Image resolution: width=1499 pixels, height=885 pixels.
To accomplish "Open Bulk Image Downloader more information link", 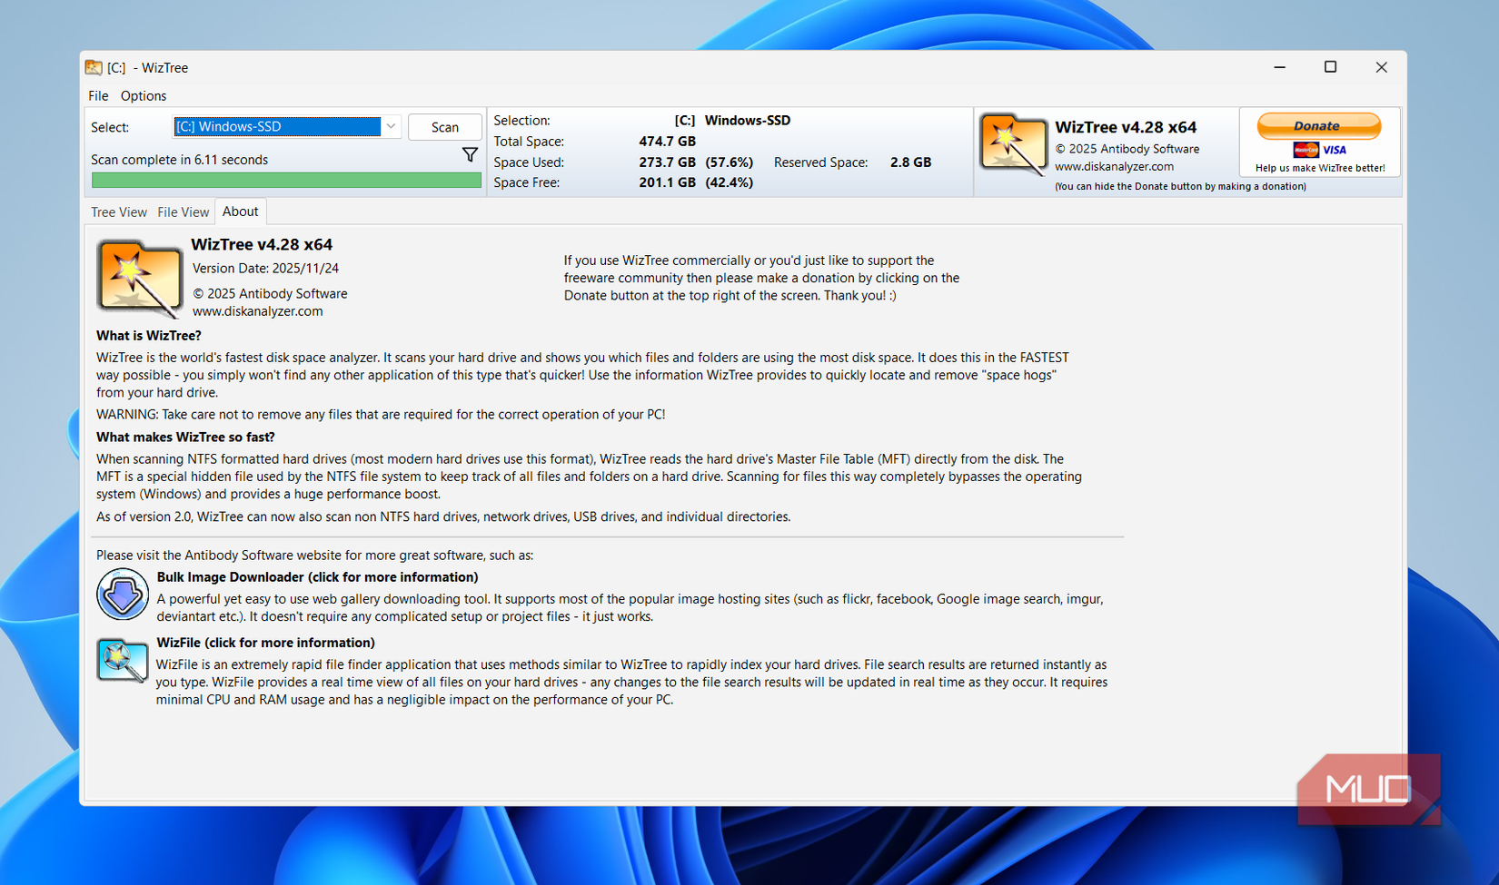I will 317,577.
